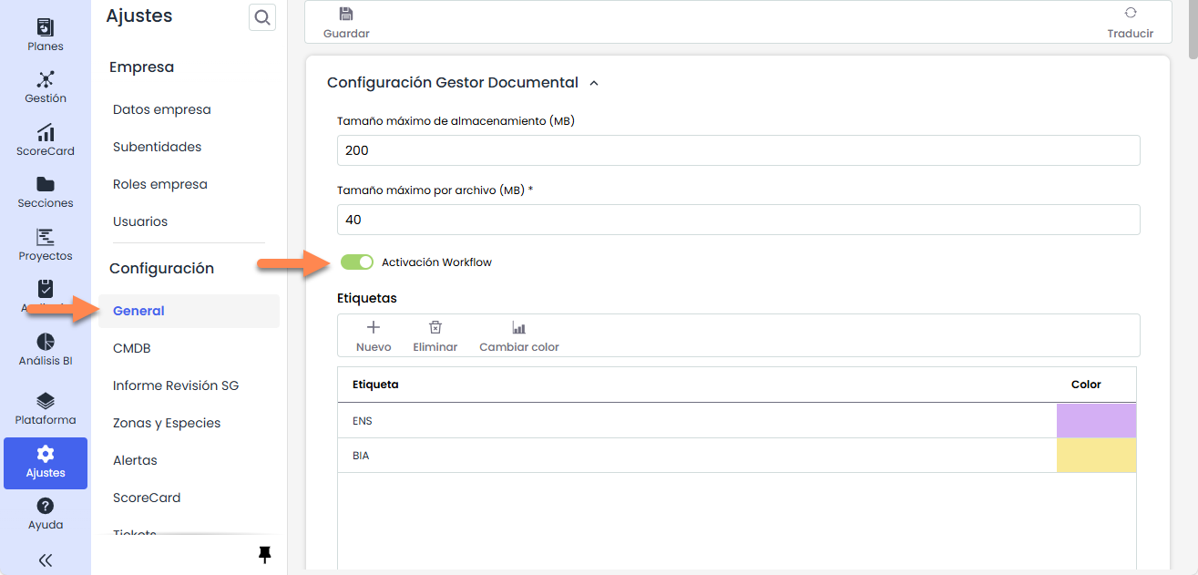Viewport: 1198px width, 575px height.
Task: Collapse the Configuración Gestor Documental section
Action: tap(594, 83)
